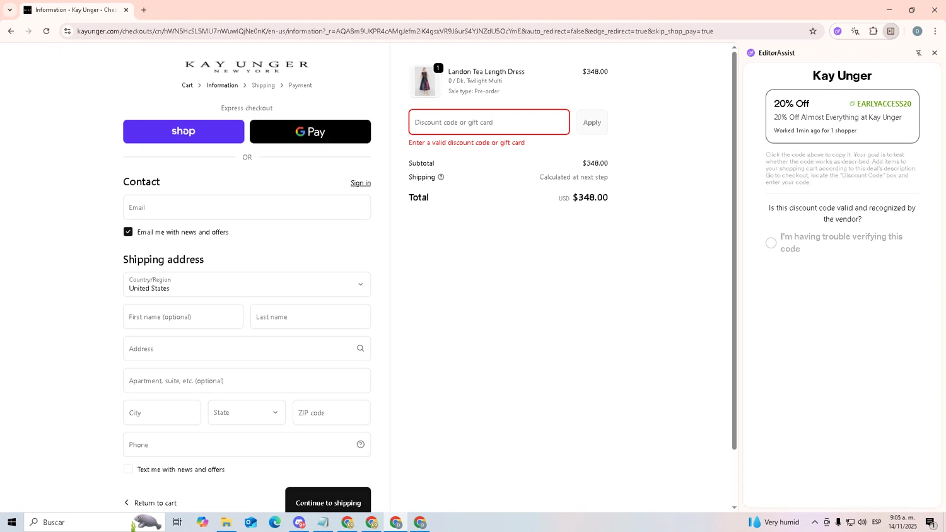Click the Apply discount button

pyautogui.click(x=592, y=122)
